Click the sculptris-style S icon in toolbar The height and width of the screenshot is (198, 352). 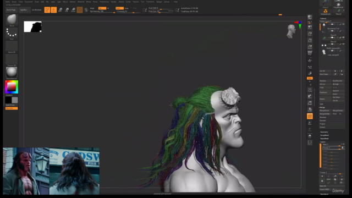[86, 10]
